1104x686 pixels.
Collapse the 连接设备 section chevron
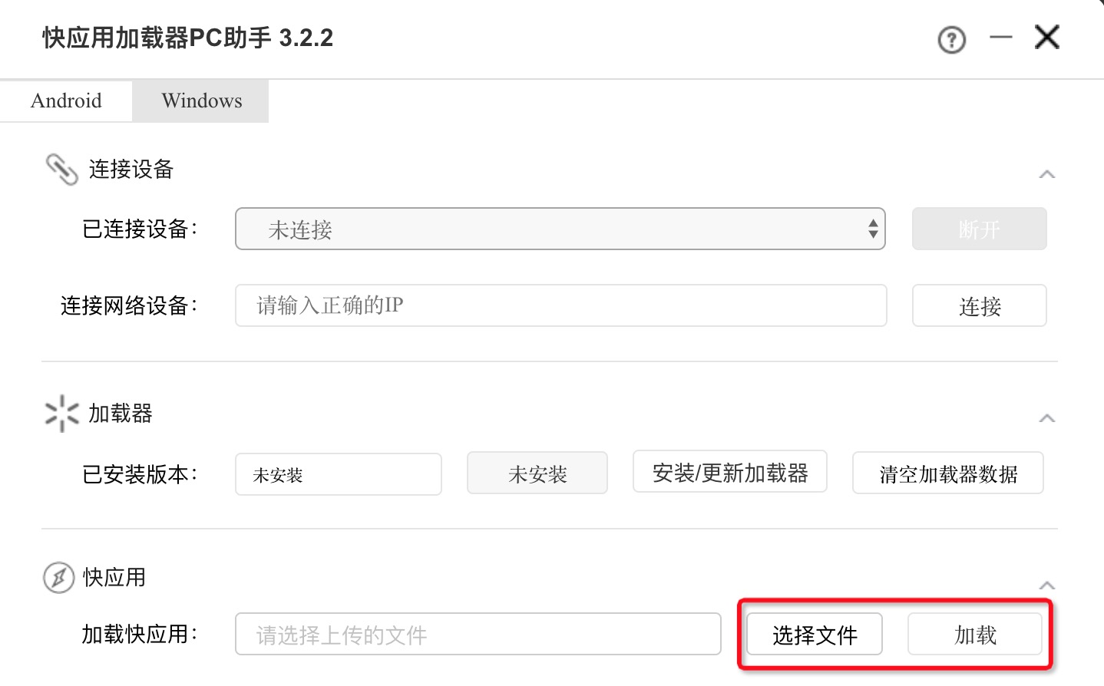(1046, 174)
